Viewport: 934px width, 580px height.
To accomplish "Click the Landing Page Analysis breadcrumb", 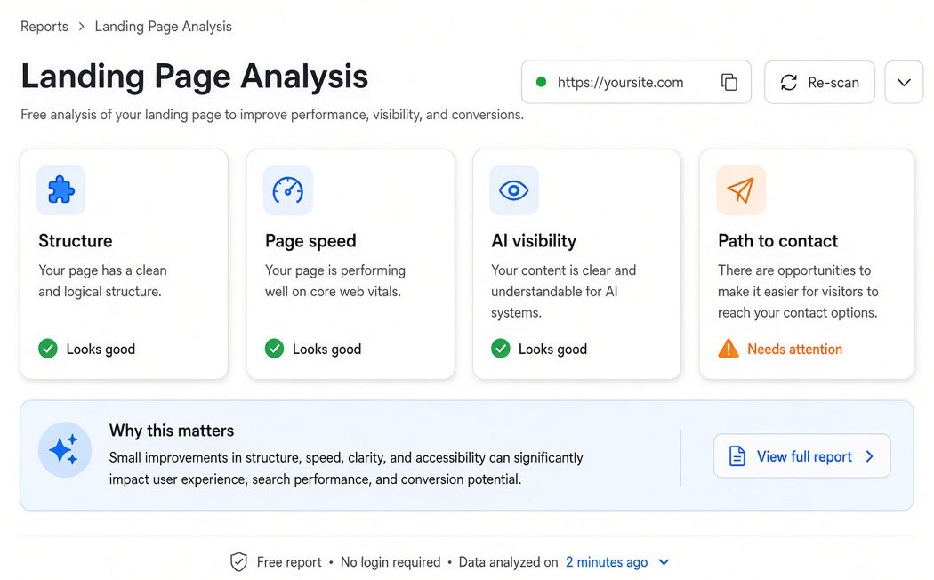I will pos(163,26).
